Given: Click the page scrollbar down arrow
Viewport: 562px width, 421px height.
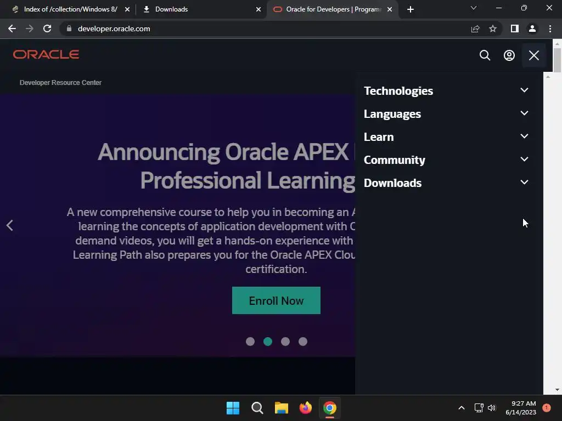Looking at the screenshot, I should click(557, 390).
